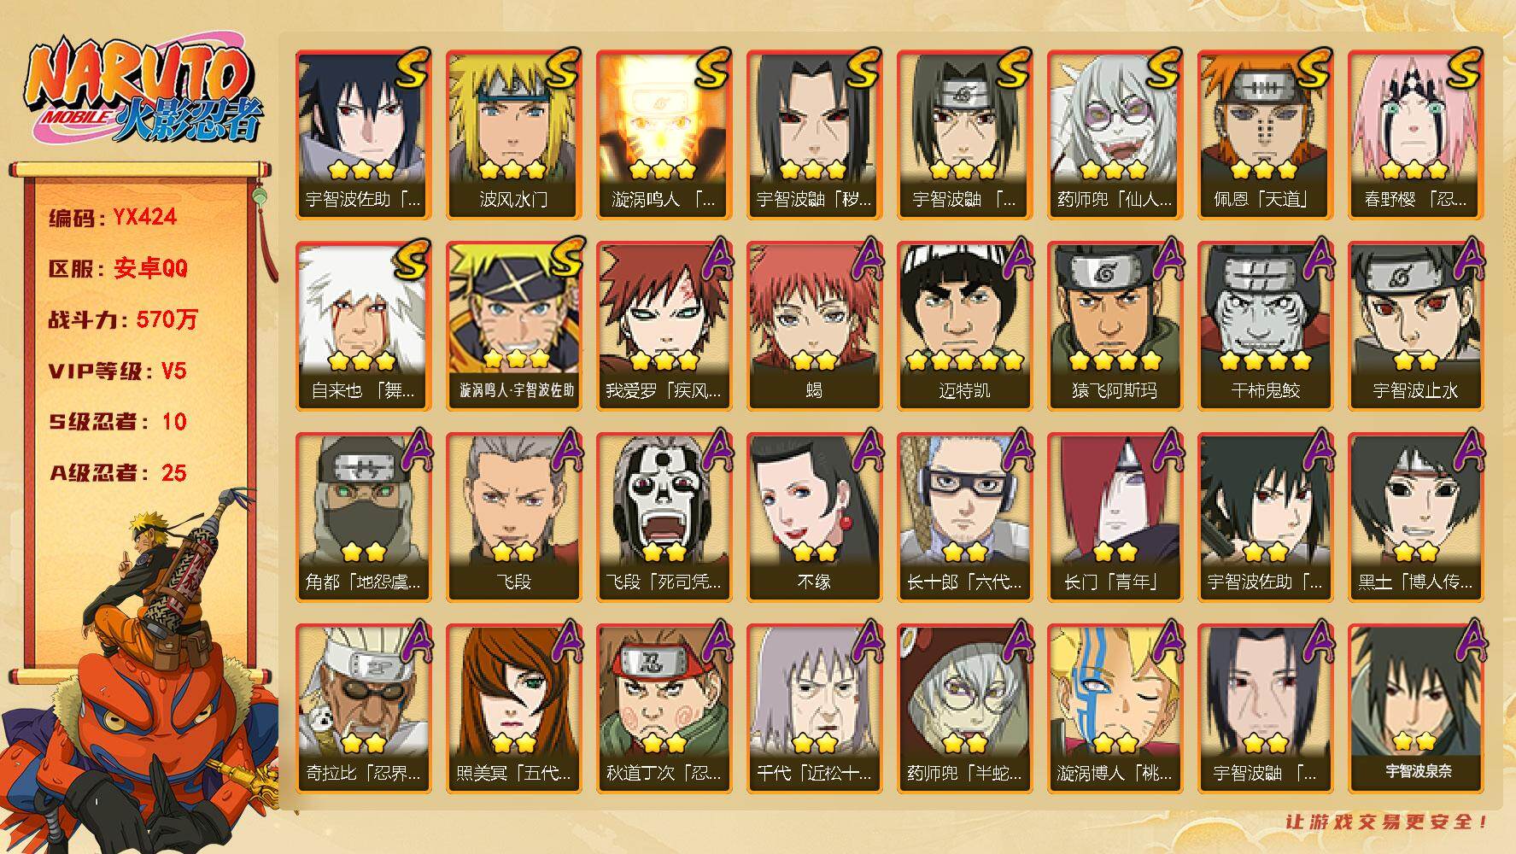Image resolution: width=1516 pixels, height=854 pixels.
Task: Open the 照美冥 character card
Action: coord(513,709)
